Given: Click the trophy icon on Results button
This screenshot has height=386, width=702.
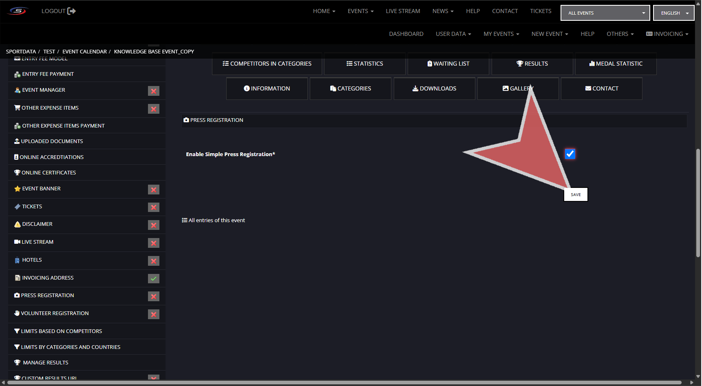Looking at the screenshot, I should click(x=519, y=64).
